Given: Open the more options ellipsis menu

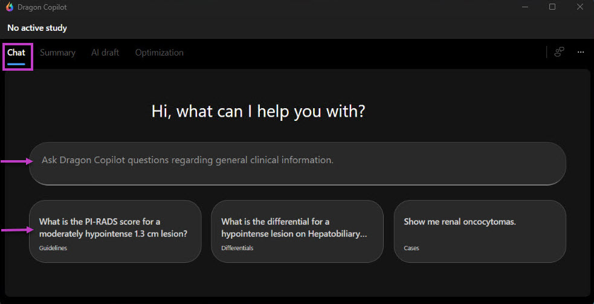Looking at the screenshot, I should pos(580,53).
